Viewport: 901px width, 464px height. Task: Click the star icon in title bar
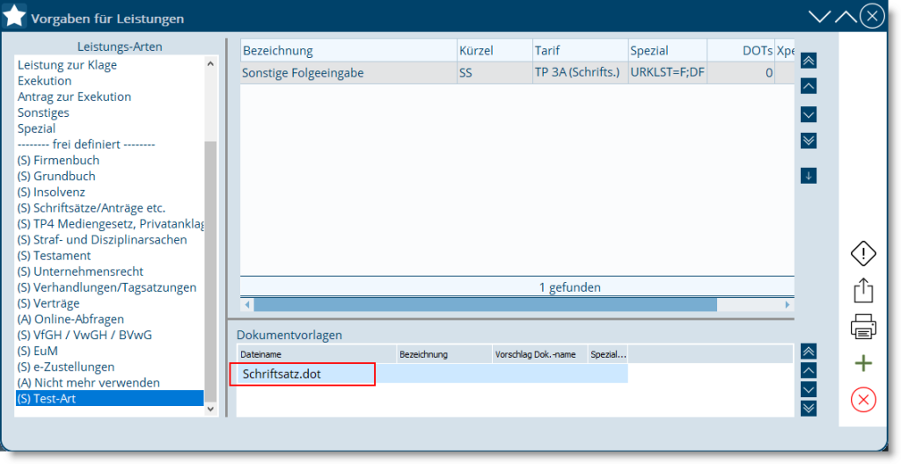(15, 16)
